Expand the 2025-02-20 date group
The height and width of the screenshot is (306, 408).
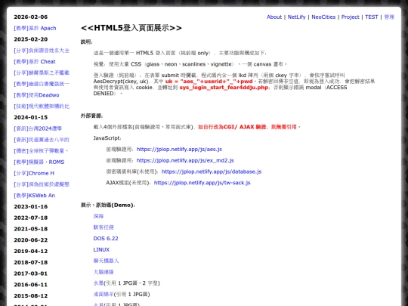pyautogui.click(x=31, y=39)
